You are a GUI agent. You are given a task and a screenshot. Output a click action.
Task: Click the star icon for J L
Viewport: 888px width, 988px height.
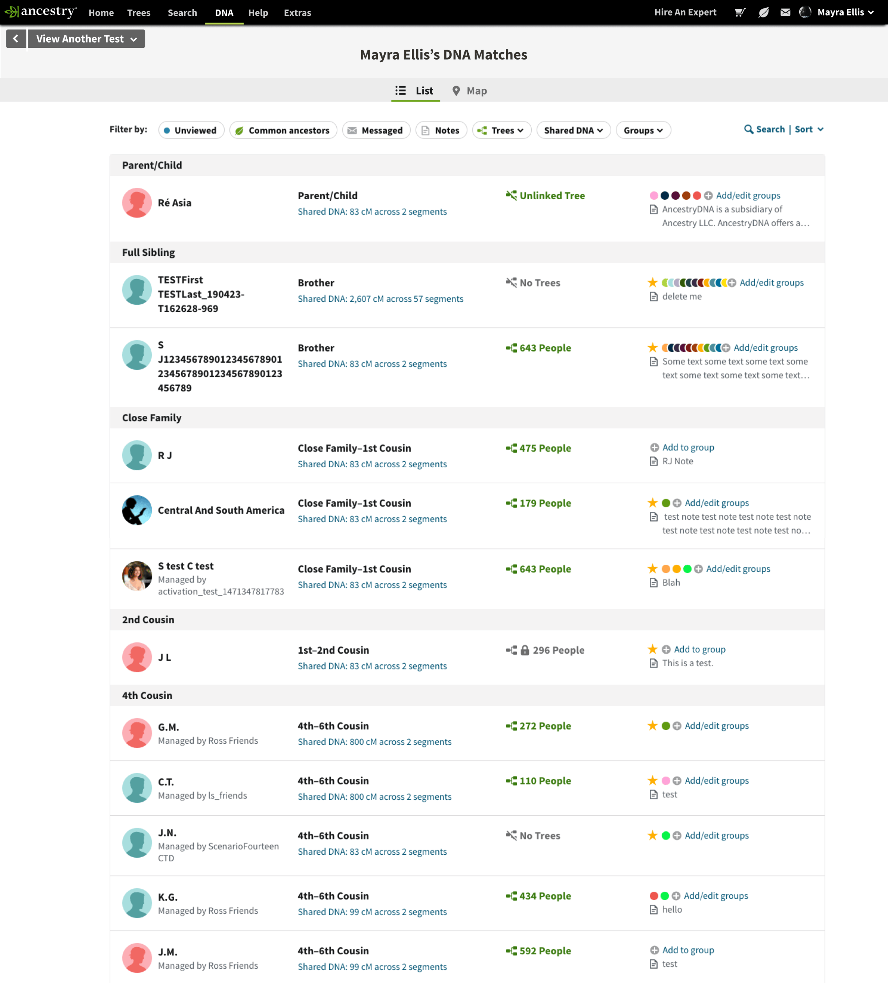(x=652, y=649)
